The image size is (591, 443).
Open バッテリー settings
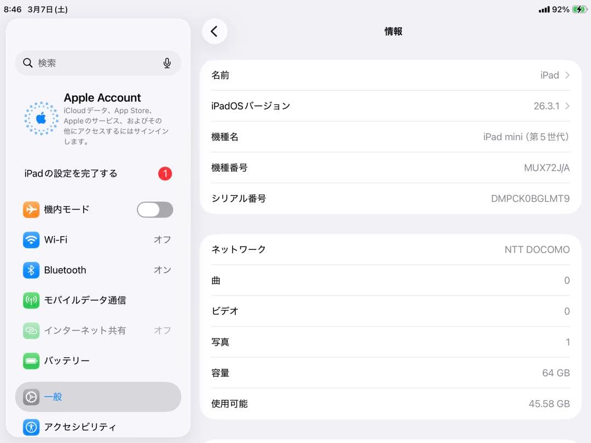click(98, 361)
